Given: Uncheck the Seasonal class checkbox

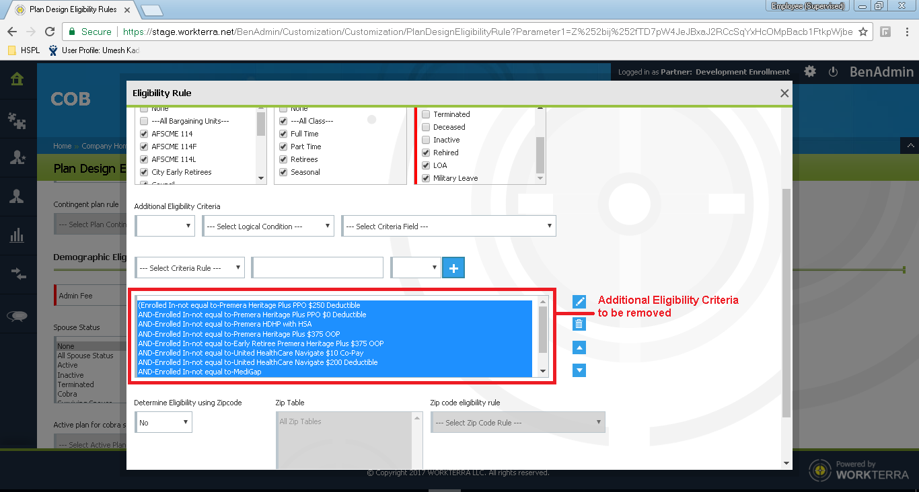Looking at the screenshot, I should (x=284, y=172).
